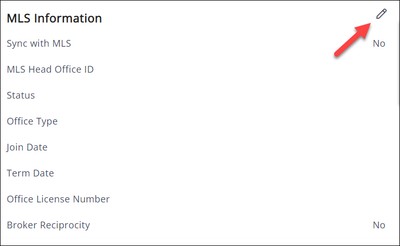
Task: Select the Office License Number label
Action: tap(58, 199)
